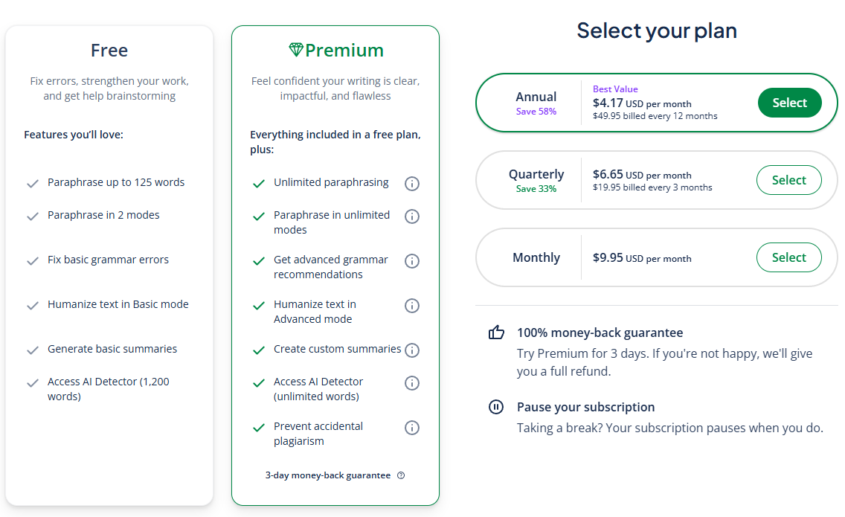Click info icon next to Unlimited paraphrasing
The width and height of the screenshot is (845, 517).
412,183
